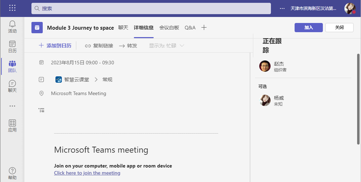361x182 pixels.
Task: Click 复制链接 to copy link
Action: coord(99,46)
